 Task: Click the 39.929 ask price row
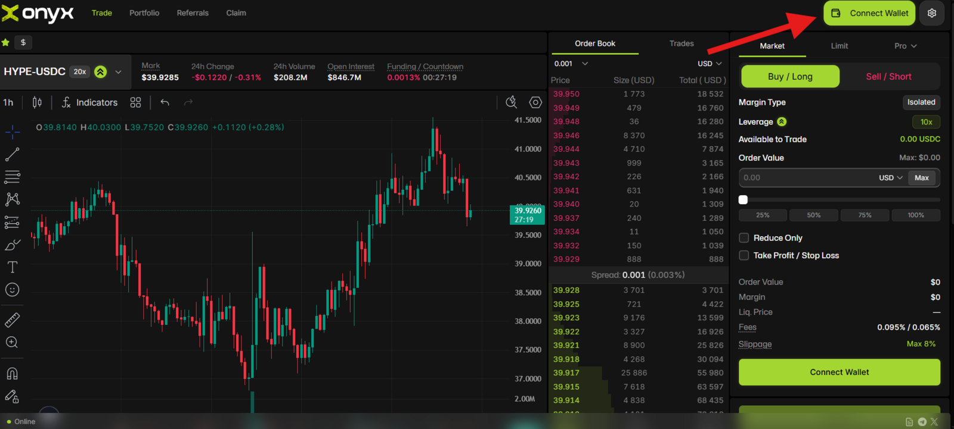(x=638, y=259)
